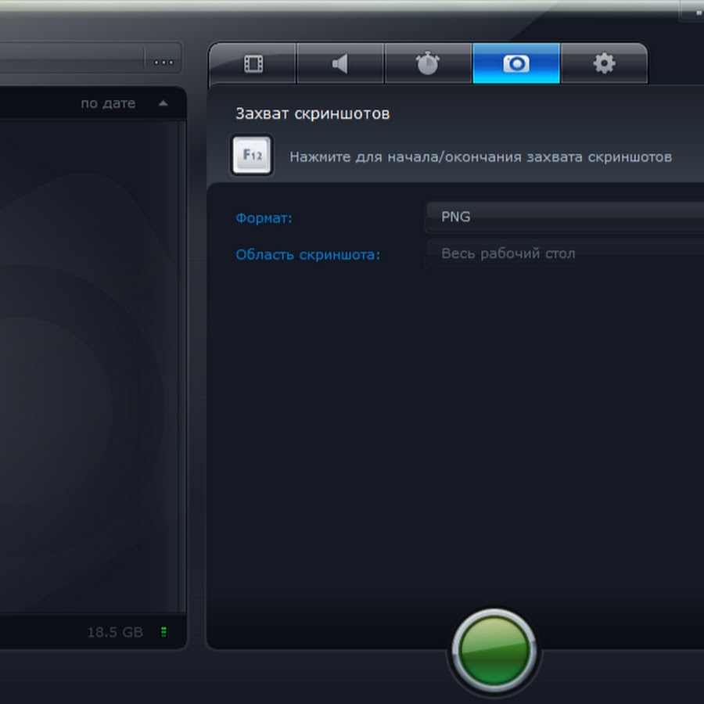Open the settings gear tab

pos(604,63)
